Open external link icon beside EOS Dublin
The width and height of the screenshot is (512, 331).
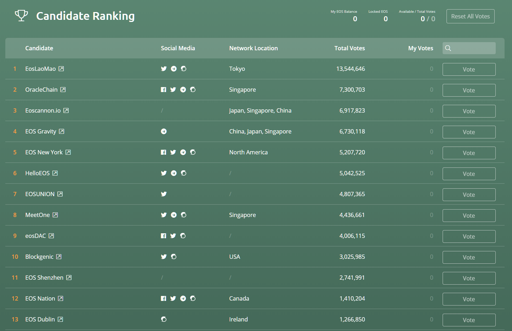click(x=60, y=319)
